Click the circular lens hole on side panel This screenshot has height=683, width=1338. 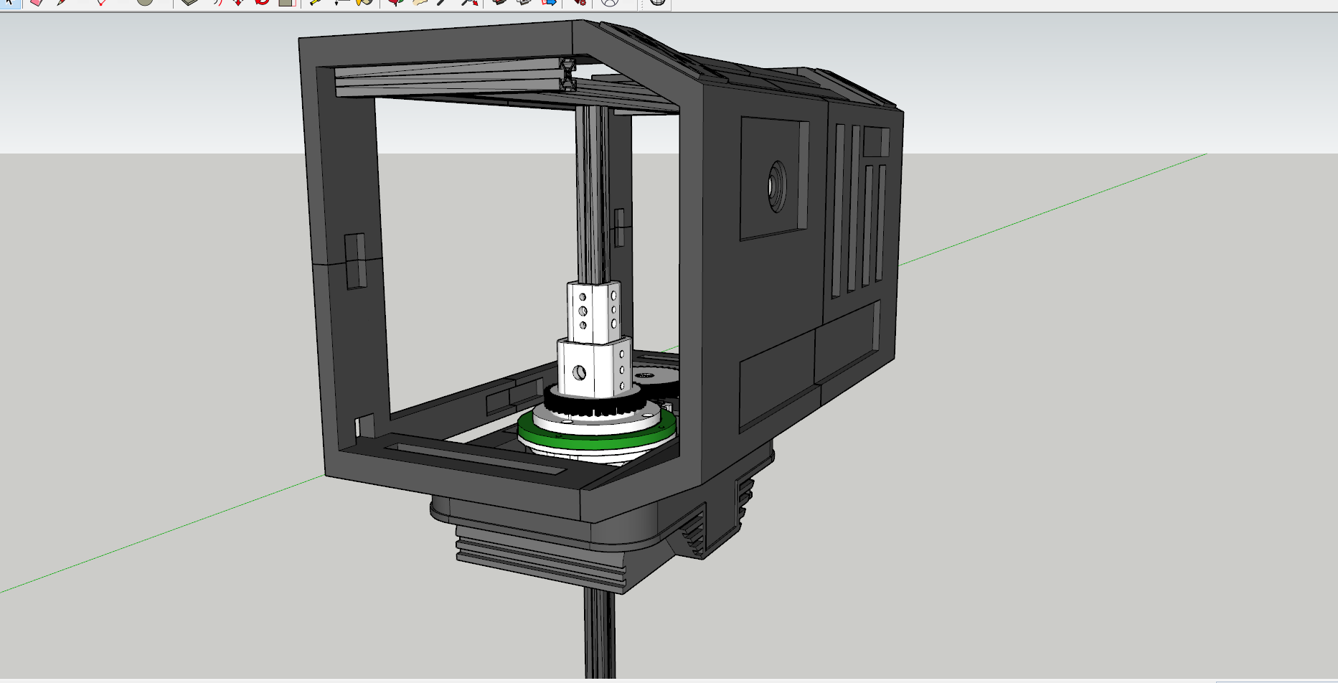(776, 187)
